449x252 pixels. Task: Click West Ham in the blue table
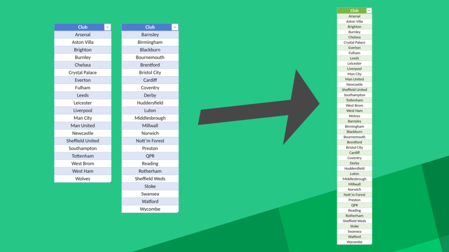pyautogui.click(x=83, y=171)
